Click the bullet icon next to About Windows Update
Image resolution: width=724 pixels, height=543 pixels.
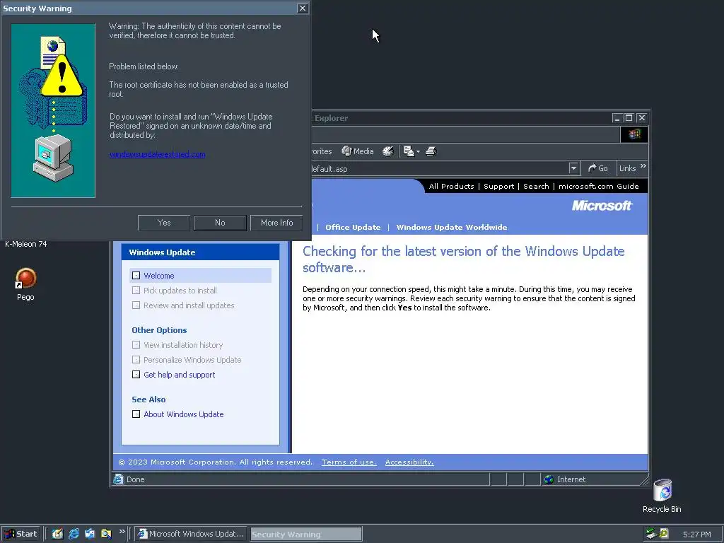pyautogui.click(x=136, y=414)
